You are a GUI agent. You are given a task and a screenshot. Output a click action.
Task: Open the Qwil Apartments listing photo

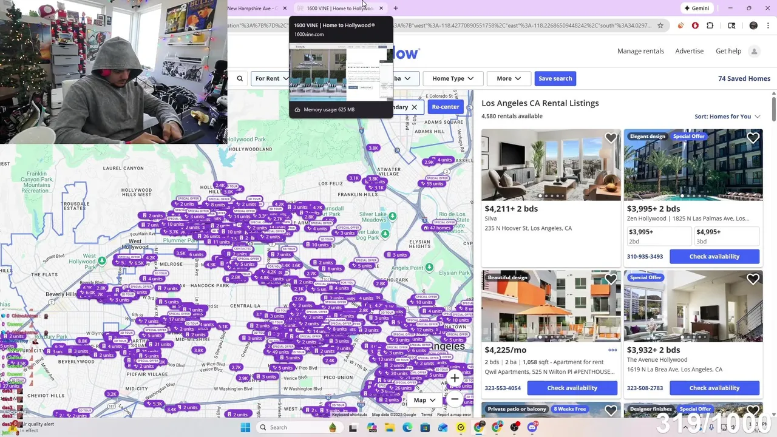tap(551, 307)
